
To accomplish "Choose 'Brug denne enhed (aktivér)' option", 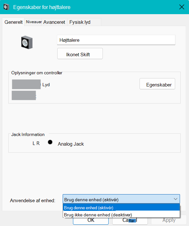I will [x=121, y=208].
